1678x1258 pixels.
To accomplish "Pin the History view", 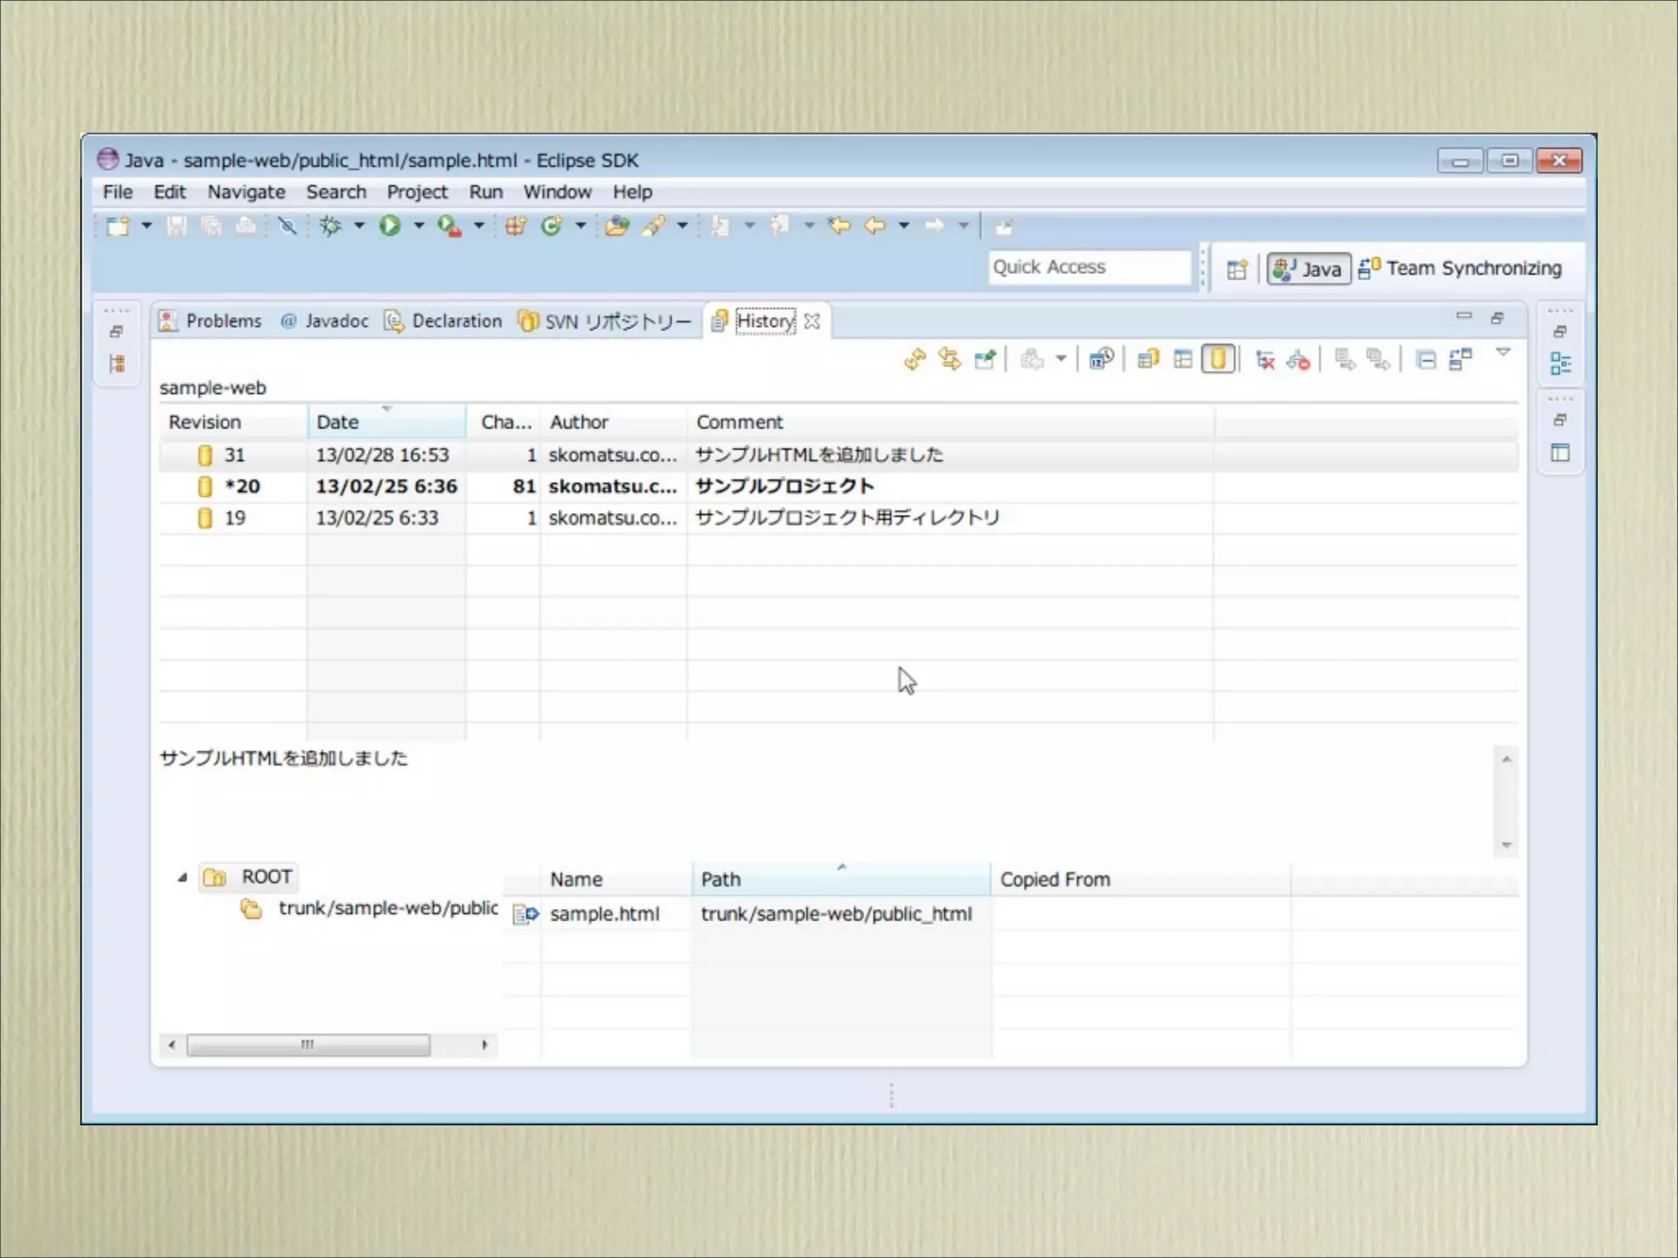I will point(985,360).
